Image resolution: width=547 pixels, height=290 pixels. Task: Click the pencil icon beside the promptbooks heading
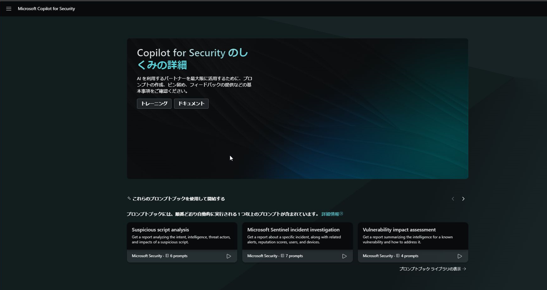tap(128, 198)
